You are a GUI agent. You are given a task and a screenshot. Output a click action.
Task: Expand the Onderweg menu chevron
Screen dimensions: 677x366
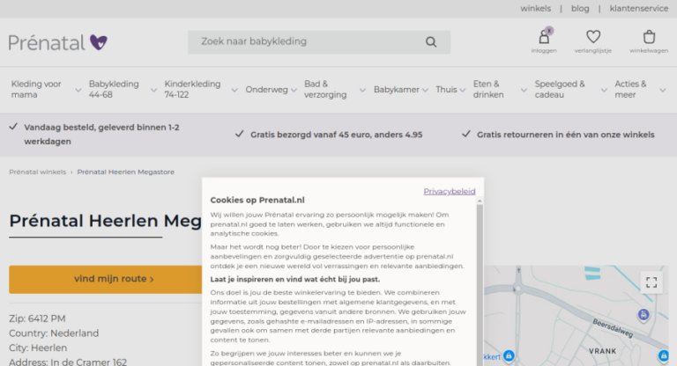click(x=294, y=90)
